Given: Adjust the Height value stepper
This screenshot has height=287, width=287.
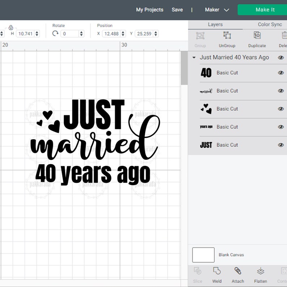Looking at the screenshot, I should coord(37,34).
